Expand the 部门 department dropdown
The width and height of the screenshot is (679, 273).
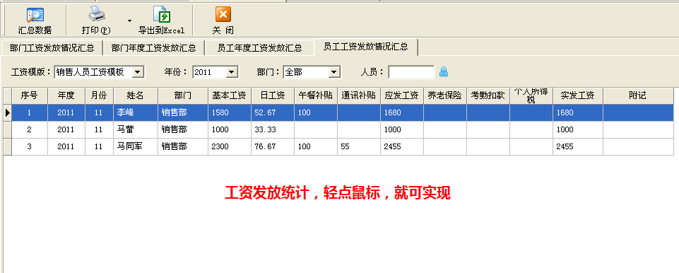[334, 72]
